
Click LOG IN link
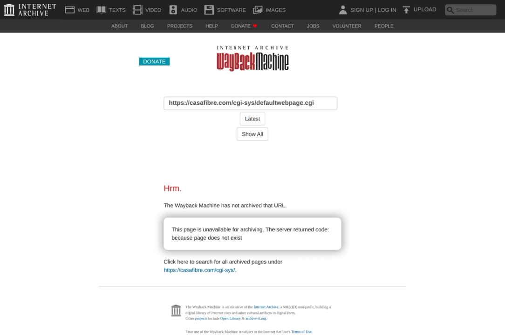coord(387,10)
